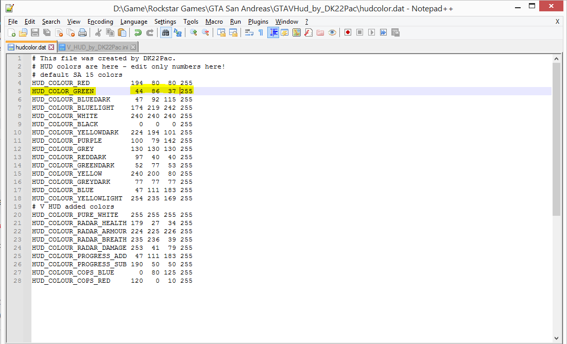Print the document using printer icon

point(82,32)
